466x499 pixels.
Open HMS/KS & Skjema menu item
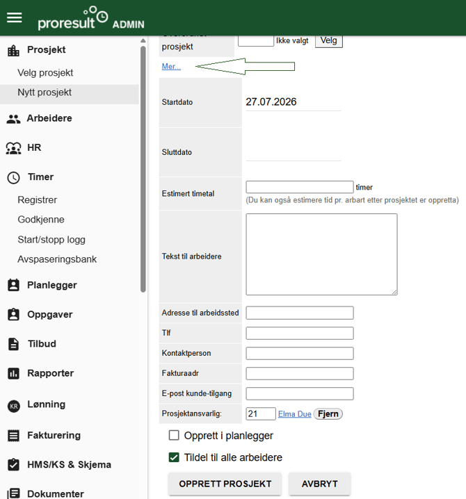69,465
